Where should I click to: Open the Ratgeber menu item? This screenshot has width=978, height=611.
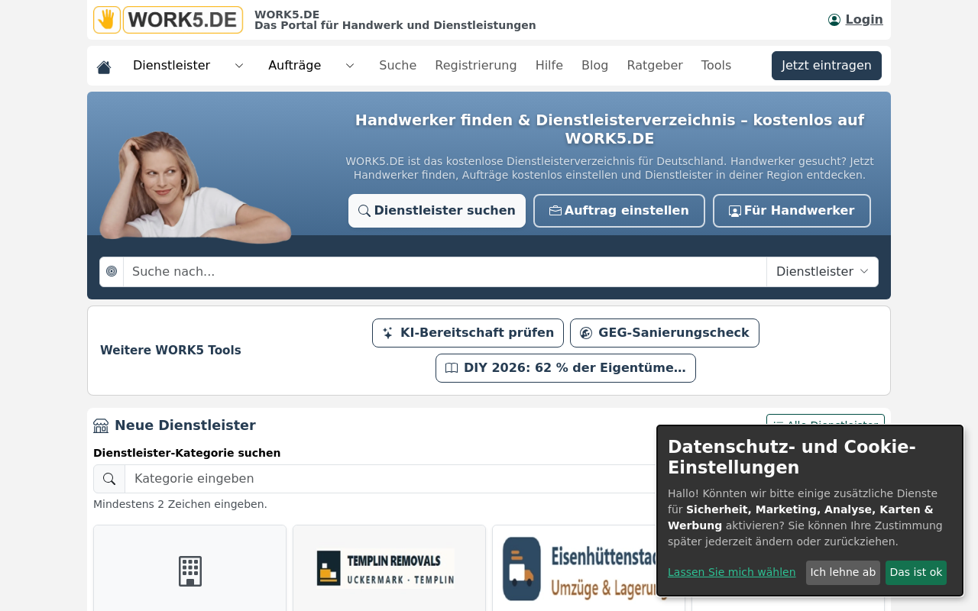655,66
